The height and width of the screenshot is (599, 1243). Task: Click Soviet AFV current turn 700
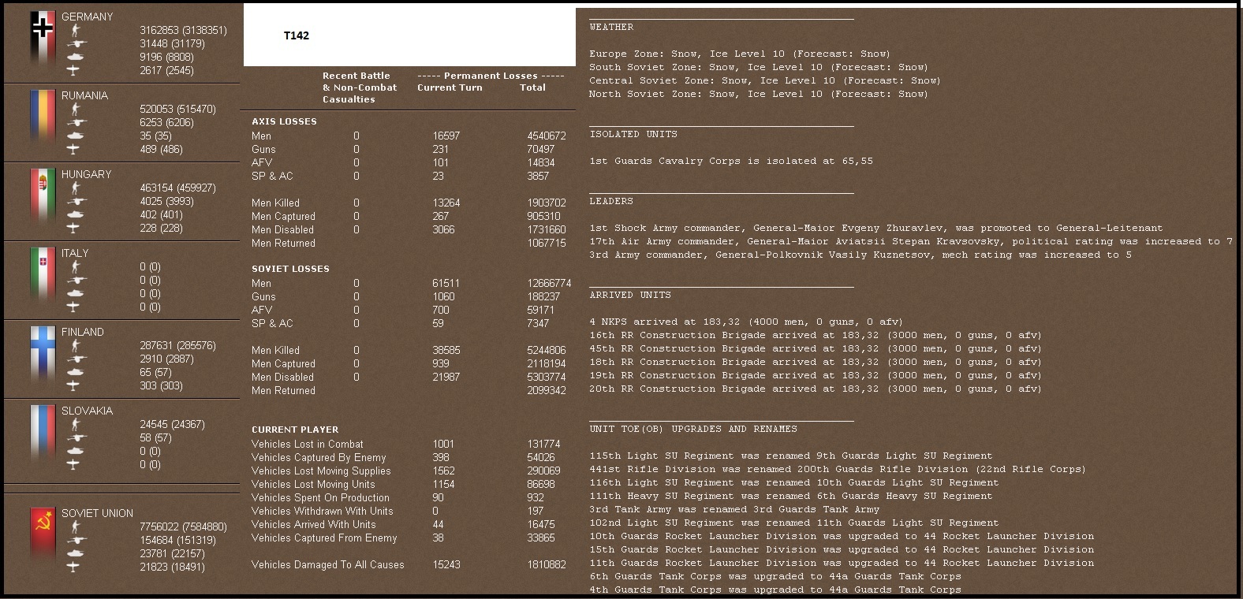tap(441, 310)
